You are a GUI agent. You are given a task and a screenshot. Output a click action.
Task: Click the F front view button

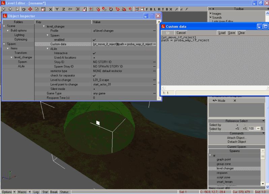pyautogui.click(x=147, y=9)
